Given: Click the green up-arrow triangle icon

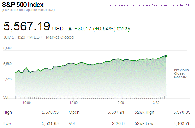Looking at the screenshot, I should (x=70, y=29).
